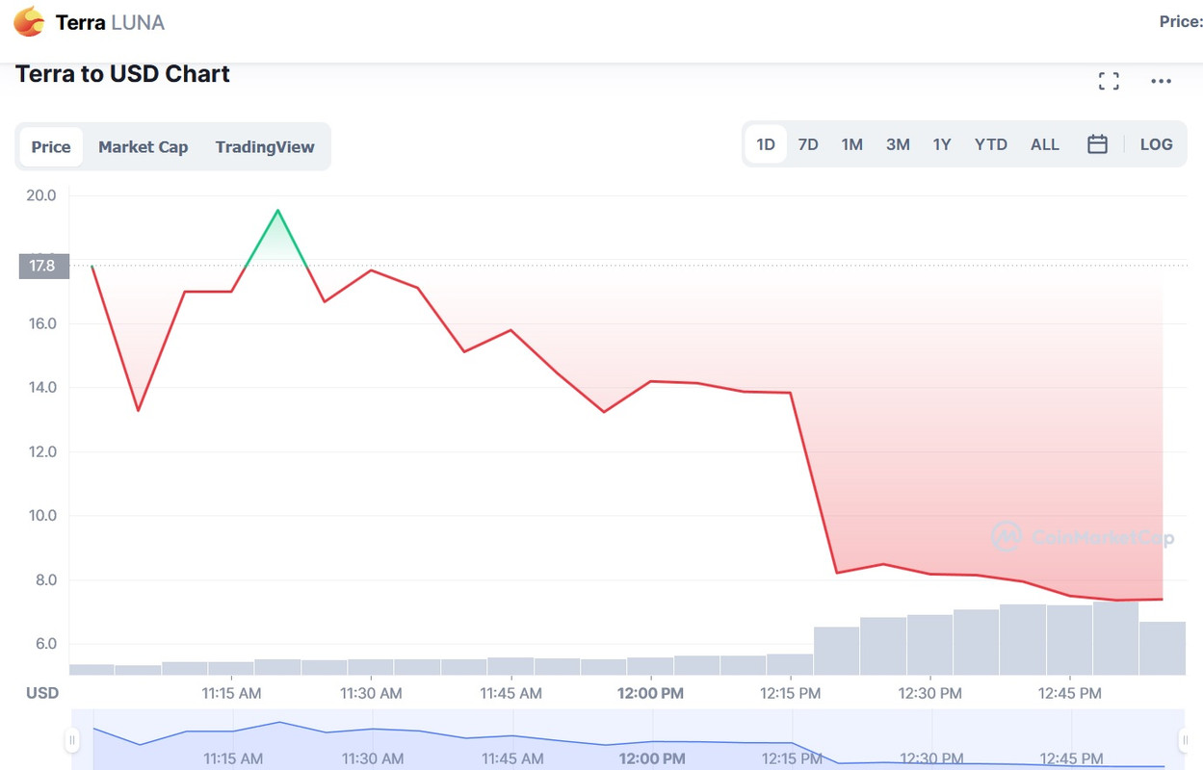This screenshot has width=1203, height=770.
Task: Click the 12:00 PM time axis label
Action: coord(651,693)
